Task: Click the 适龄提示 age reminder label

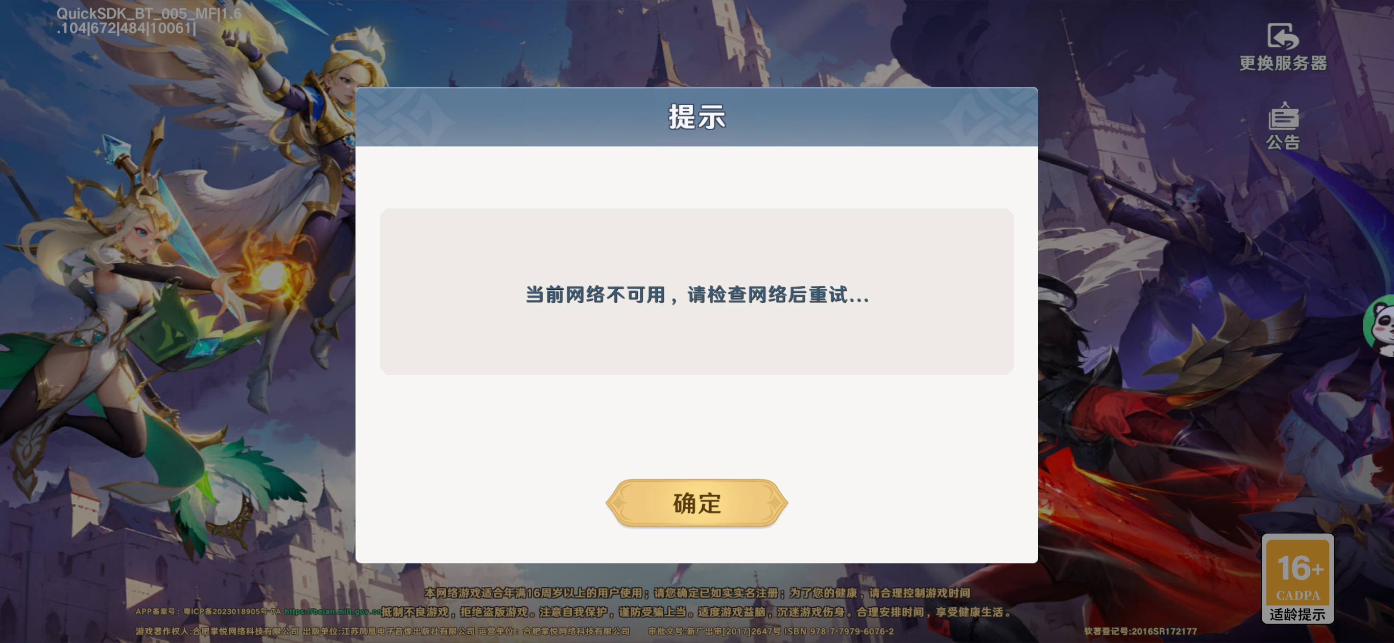Action: [1297, 614]
